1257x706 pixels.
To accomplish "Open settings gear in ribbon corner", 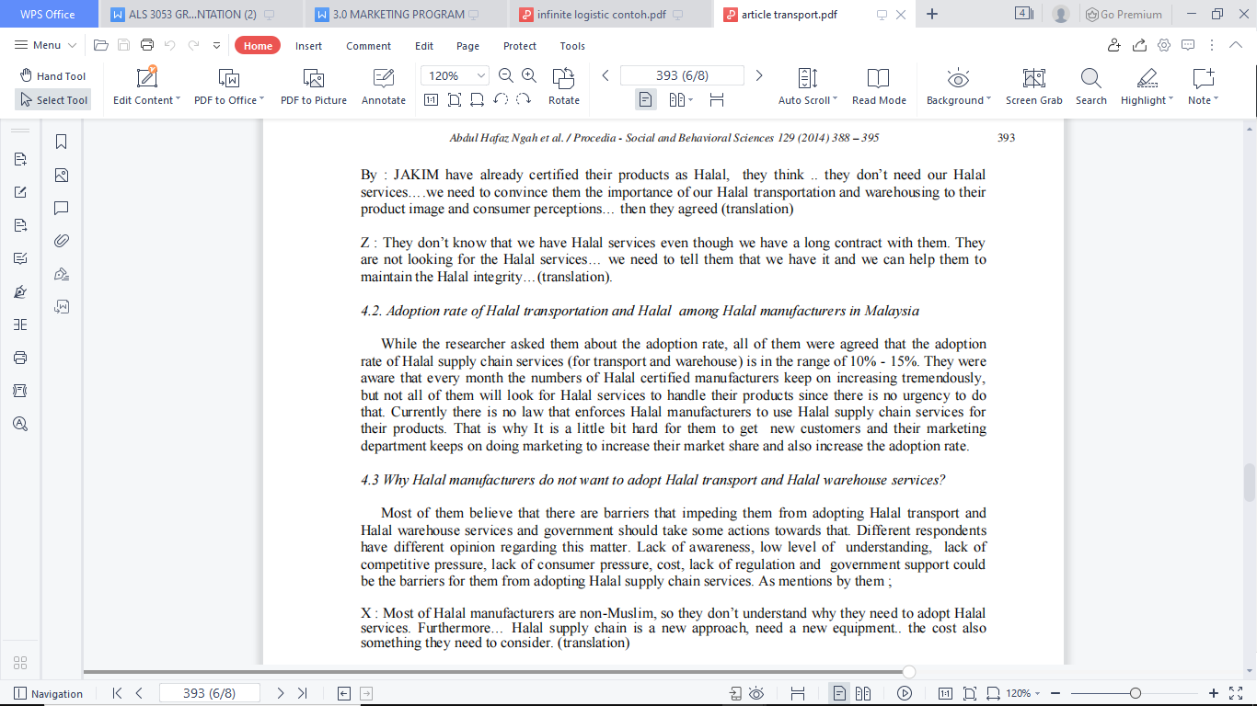I will pyautogui.click(x=1164, y=45).
